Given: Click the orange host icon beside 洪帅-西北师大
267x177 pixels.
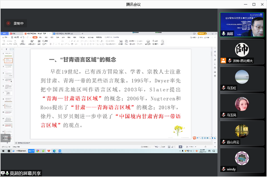Looking at the screenshot, I should pyautogui.click(x=223, y=60).
